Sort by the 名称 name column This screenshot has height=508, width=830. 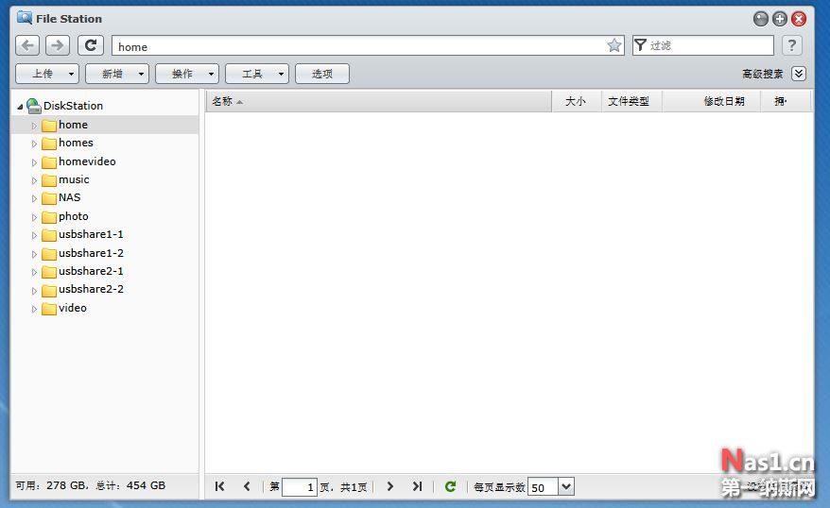[x=378, y=101]
